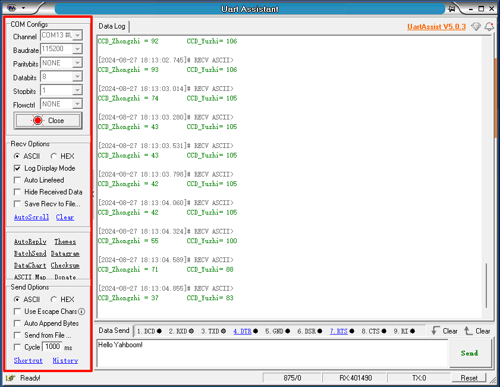Click the title bar dropdown arrow beside logo
Image resolution: width=500 pixels, height=387 pixels.
point(23,8)
